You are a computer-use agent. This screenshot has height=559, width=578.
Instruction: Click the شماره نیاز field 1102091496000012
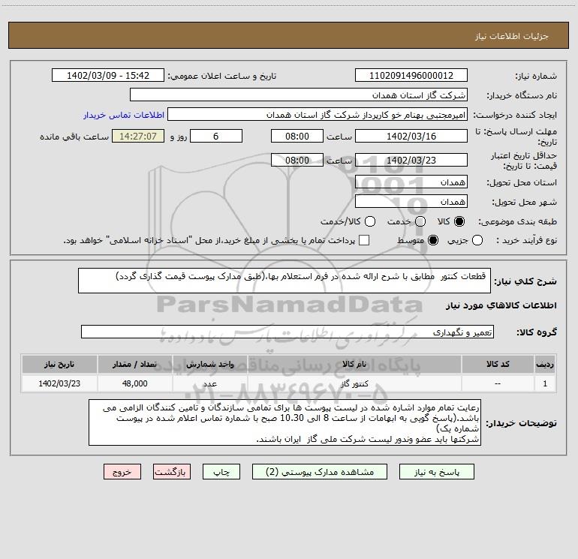[411, 75]
